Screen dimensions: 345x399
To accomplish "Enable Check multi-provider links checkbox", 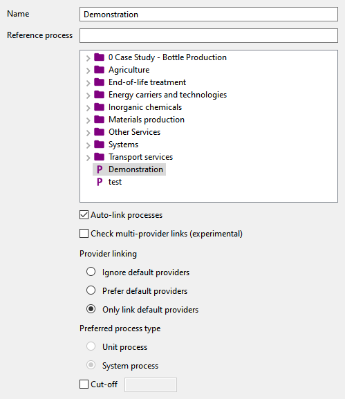I will pyautogui.click(x=84, y=233).
